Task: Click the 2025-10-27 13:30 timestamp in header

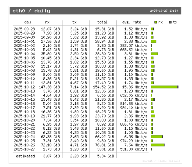Action: (164, 11)
